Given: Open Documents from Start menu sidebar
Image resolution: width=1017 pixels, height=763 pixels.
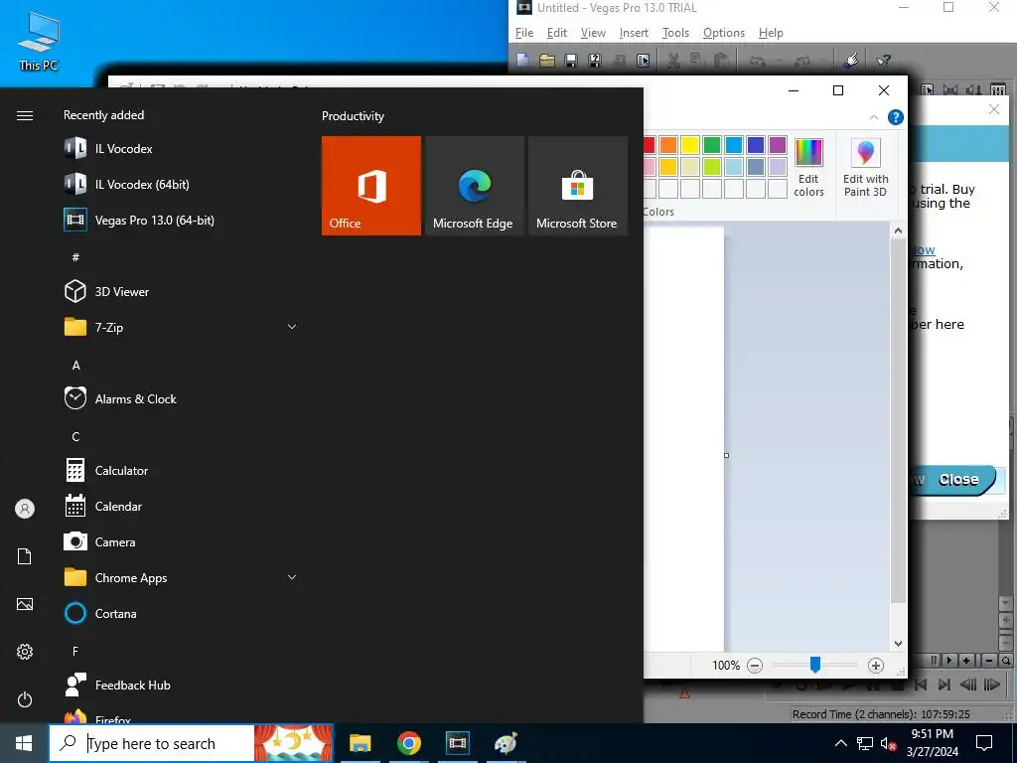Looking at the screenshot, I should click(25, 556).
